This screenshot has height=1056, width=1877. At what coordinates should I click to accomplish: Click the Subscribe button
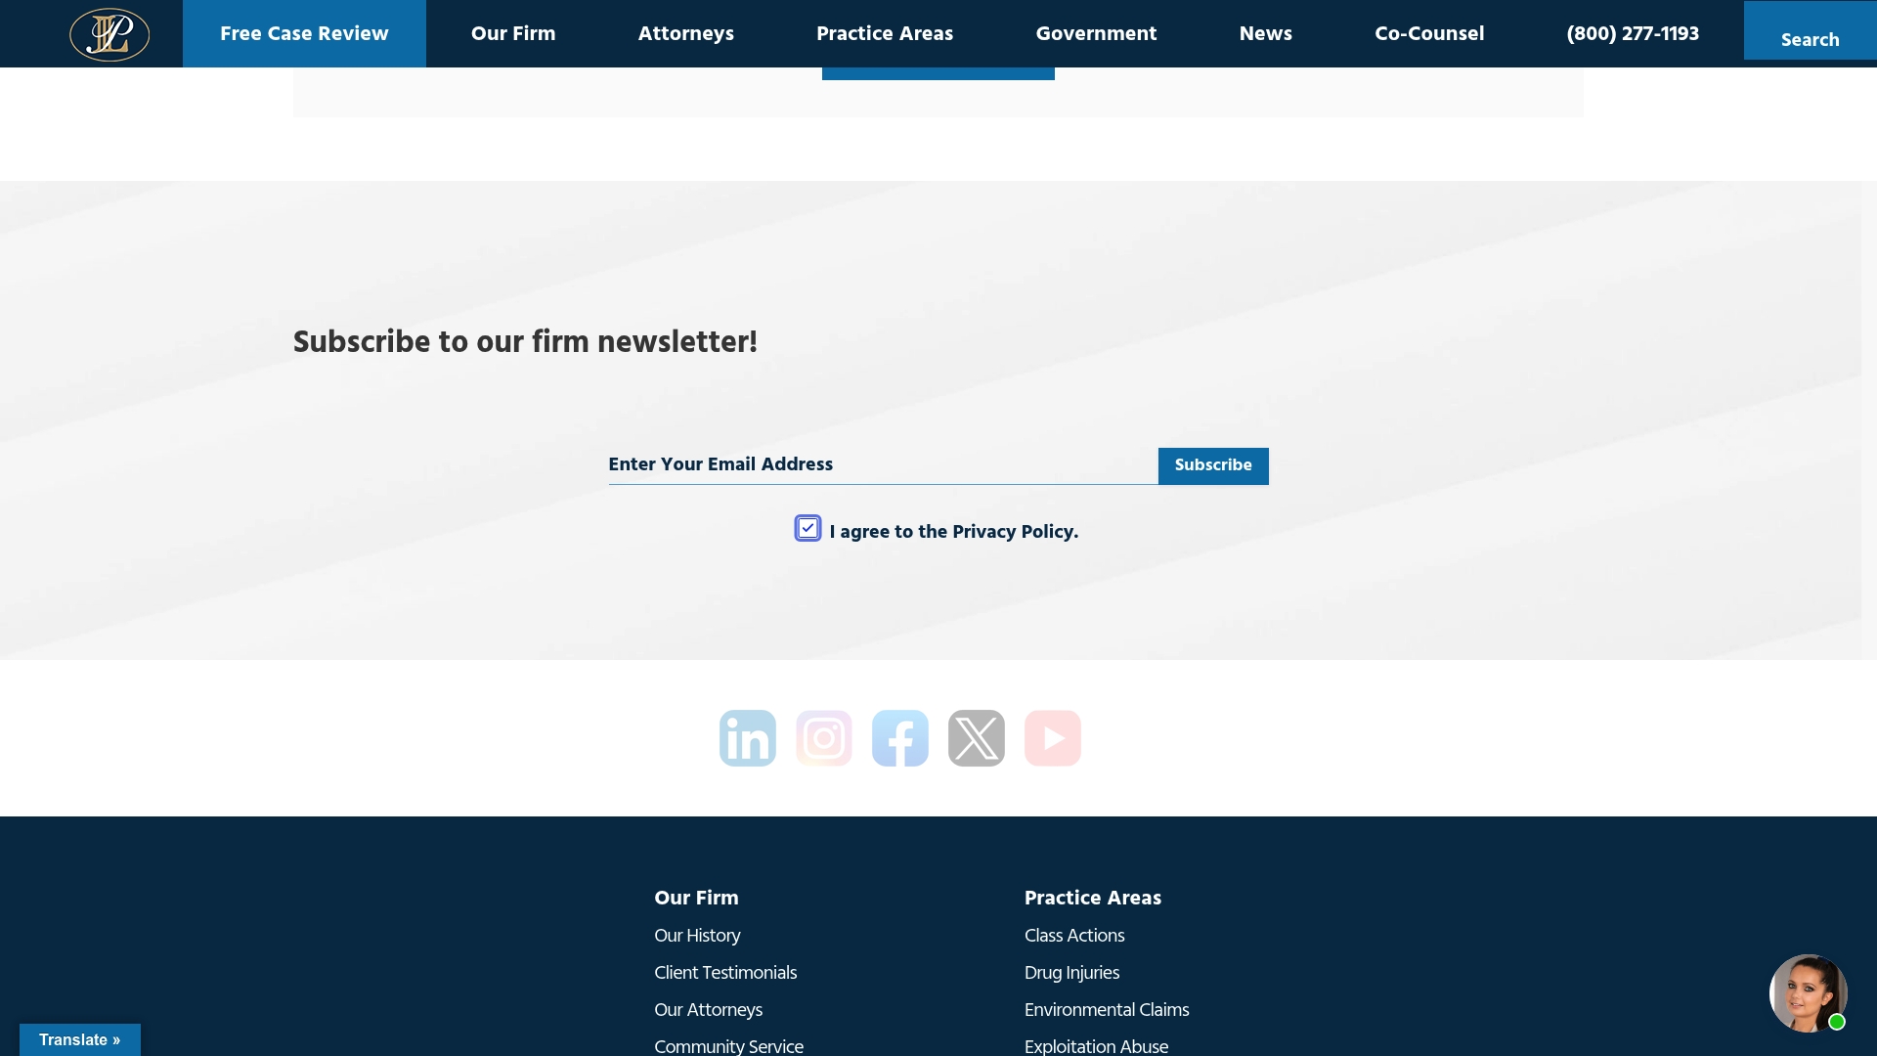click(1213, 465)
